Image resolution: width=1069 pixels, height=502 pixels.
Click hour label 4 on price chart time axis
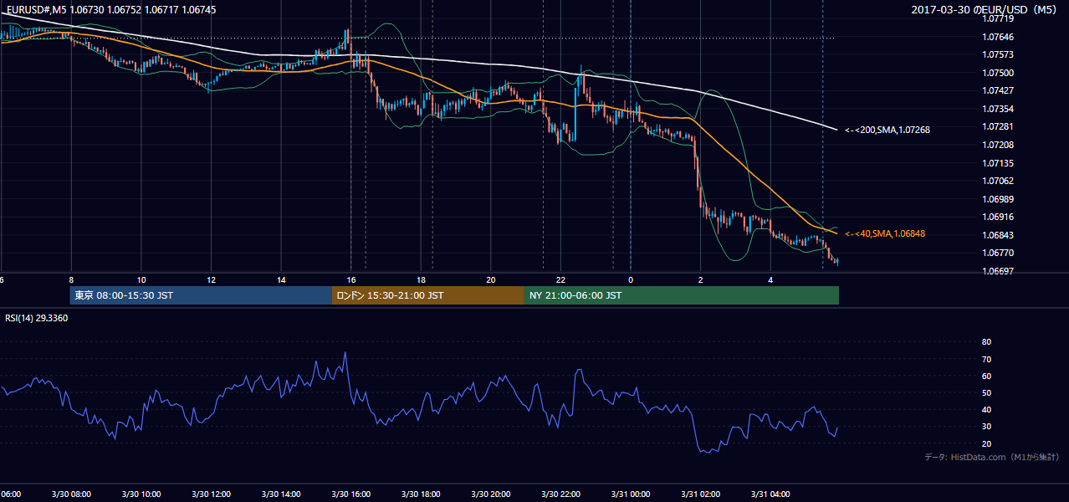point(770,279)
